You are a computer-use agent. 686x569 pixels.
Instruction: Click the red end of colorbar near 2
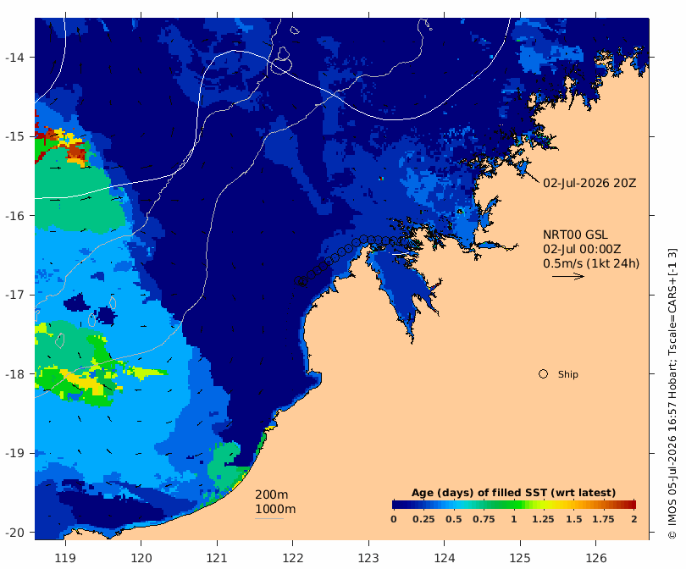(630, 505)
